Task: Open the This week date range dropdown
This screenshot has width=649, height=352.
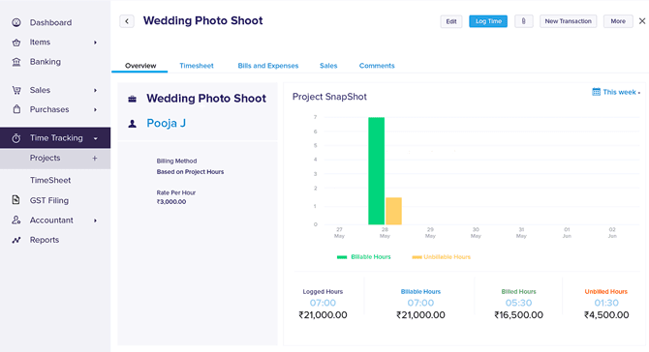Action: click(616, 92)
